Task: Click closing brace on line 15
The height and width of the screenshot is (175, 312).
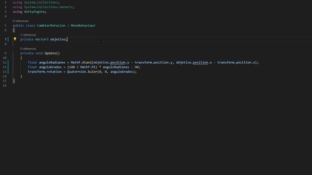Action: pos(14,81)
